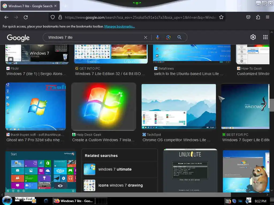
Task: Bookmark this page with the star
Action: 221,17
